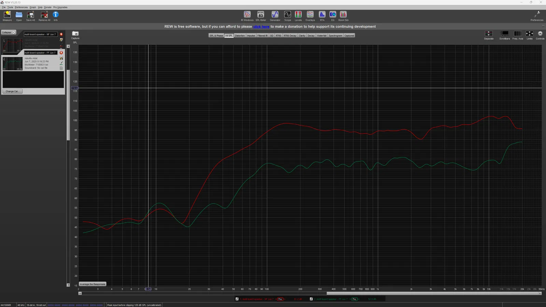Switch to the Captured tab

coord(349,36)
